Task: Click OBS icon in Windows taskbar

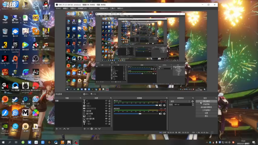Action: click(75, 142)
